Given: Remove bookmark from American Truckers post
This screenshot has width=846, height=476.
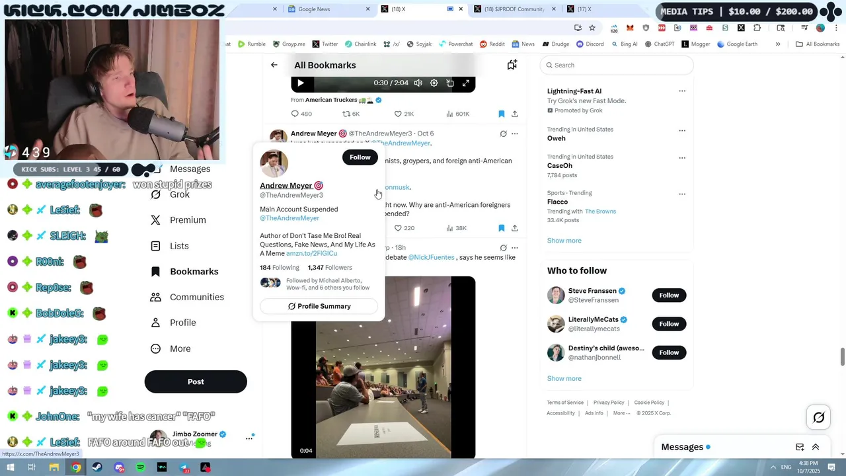Looking at the screenshot, I should coord(501,114).
